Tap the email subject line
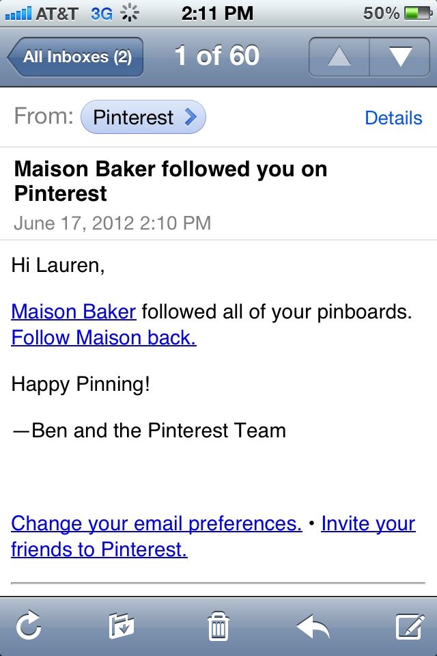The width and height of the screenshot is (437, 656). coord(171,181)
